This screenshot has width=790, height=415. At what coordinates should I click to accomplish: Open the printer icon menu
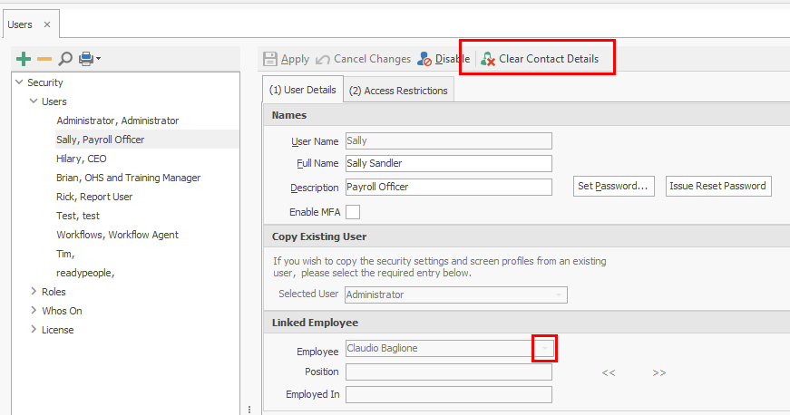pyautogui.click(x=89, y=59)
